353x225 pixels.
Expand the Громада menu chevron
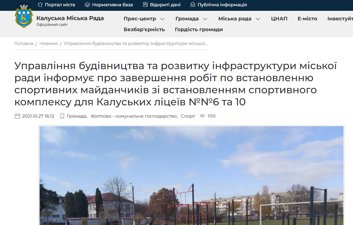[x=205, y=19]
